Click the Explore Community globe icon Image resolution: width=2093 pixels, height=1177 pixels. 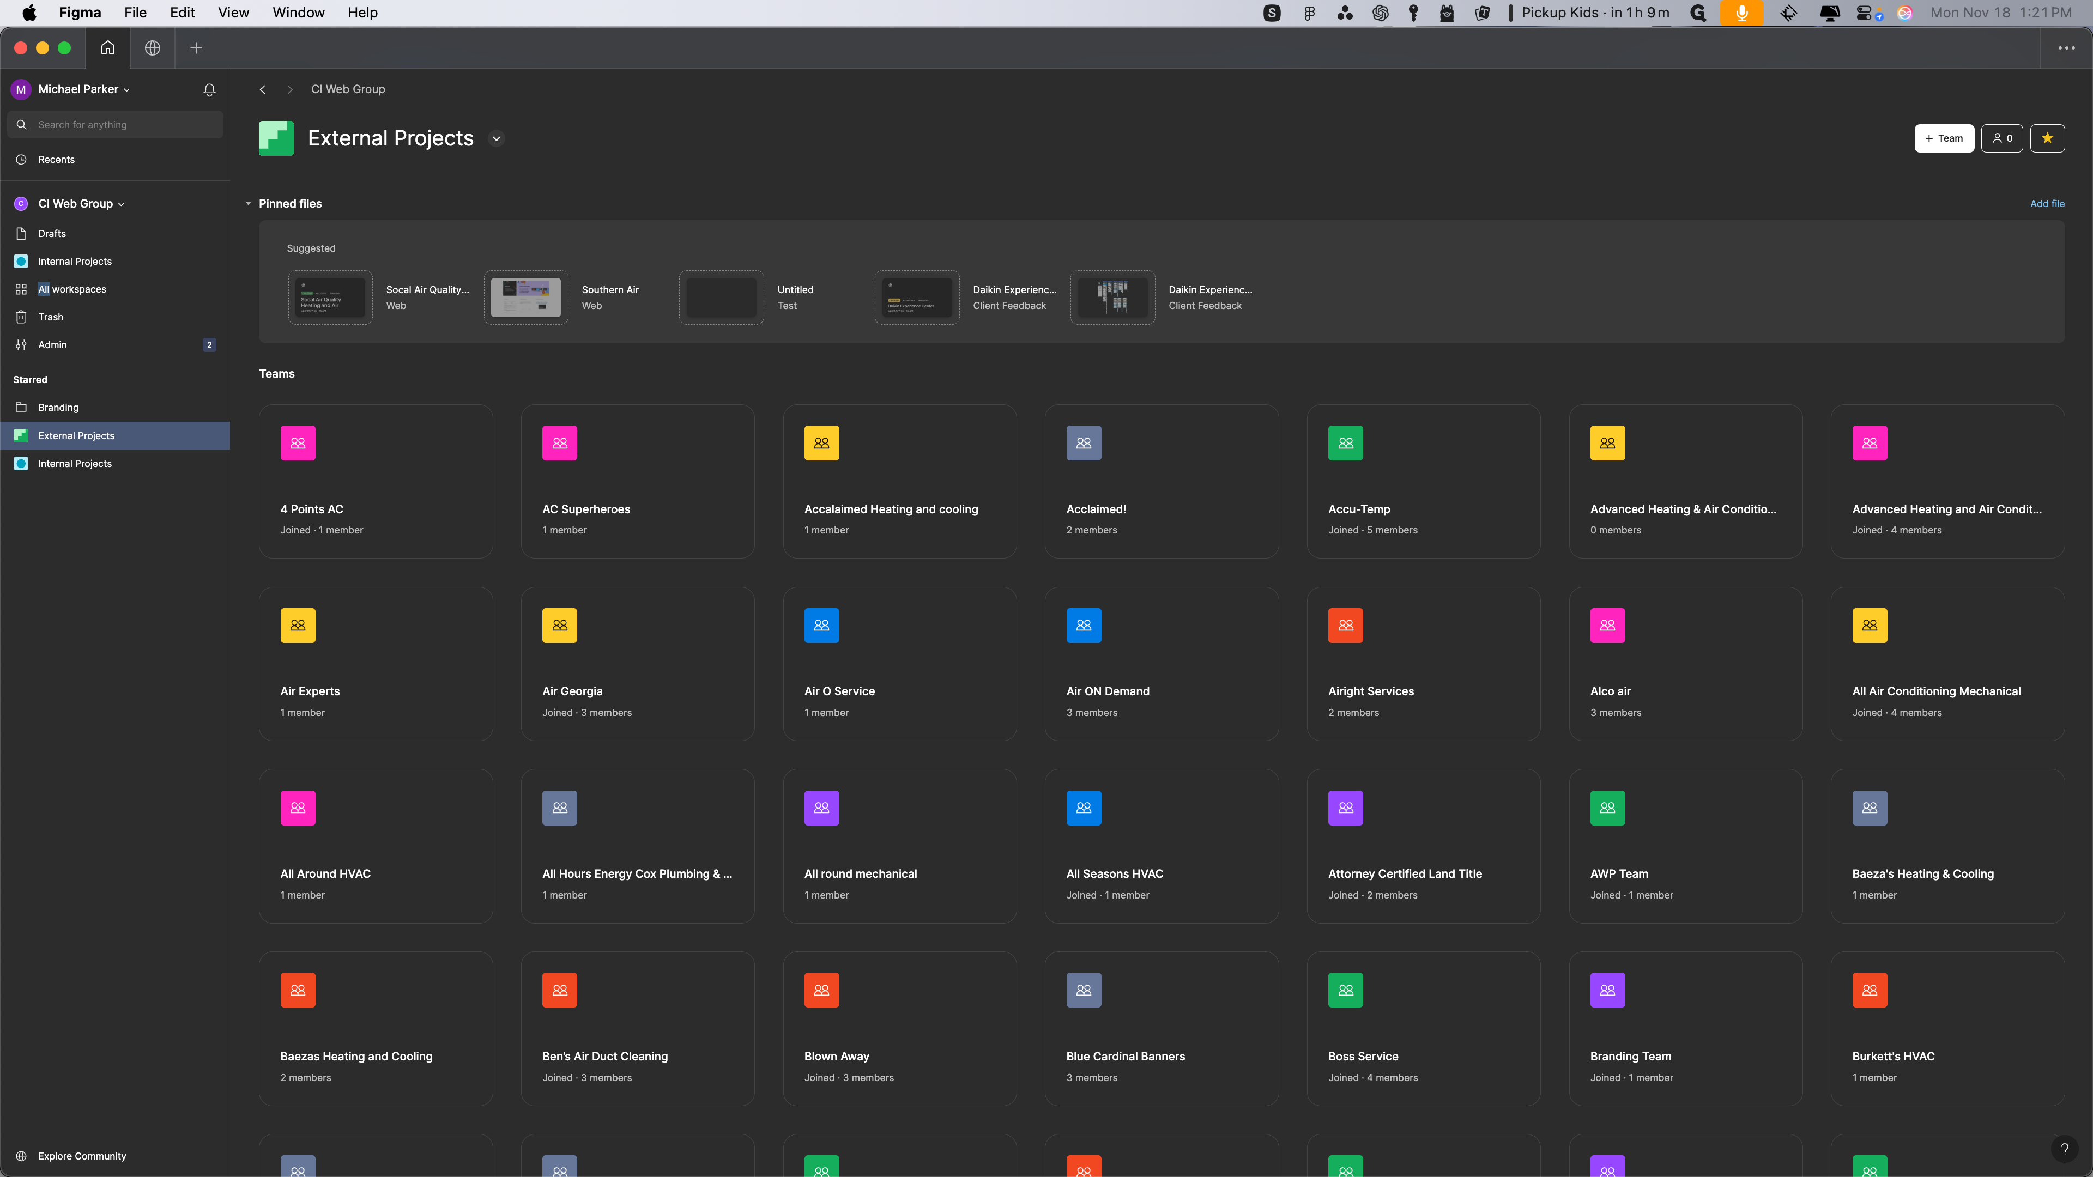coord(21,1156)
